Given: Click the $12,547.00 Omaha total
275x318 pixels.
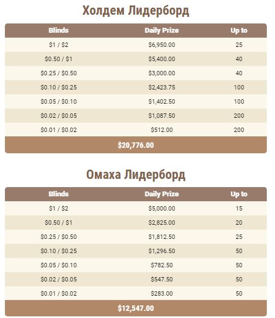Looking at the screenshot, I should (136, 309).
